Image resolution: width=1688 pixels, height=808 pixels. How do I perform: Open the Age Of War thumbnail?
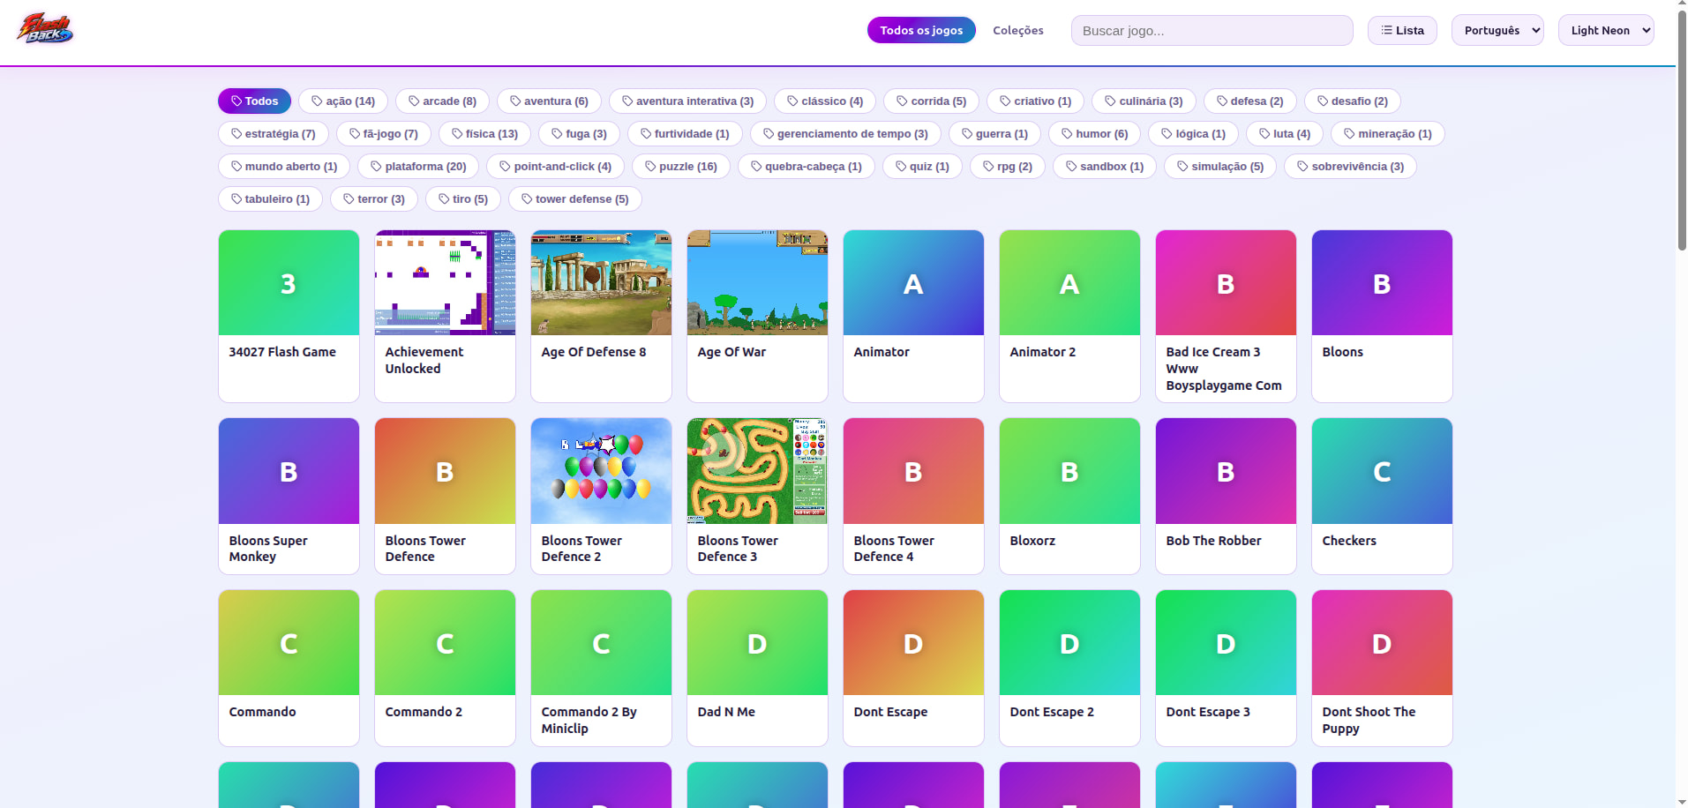pyautogui.click(x=757, y=282)
